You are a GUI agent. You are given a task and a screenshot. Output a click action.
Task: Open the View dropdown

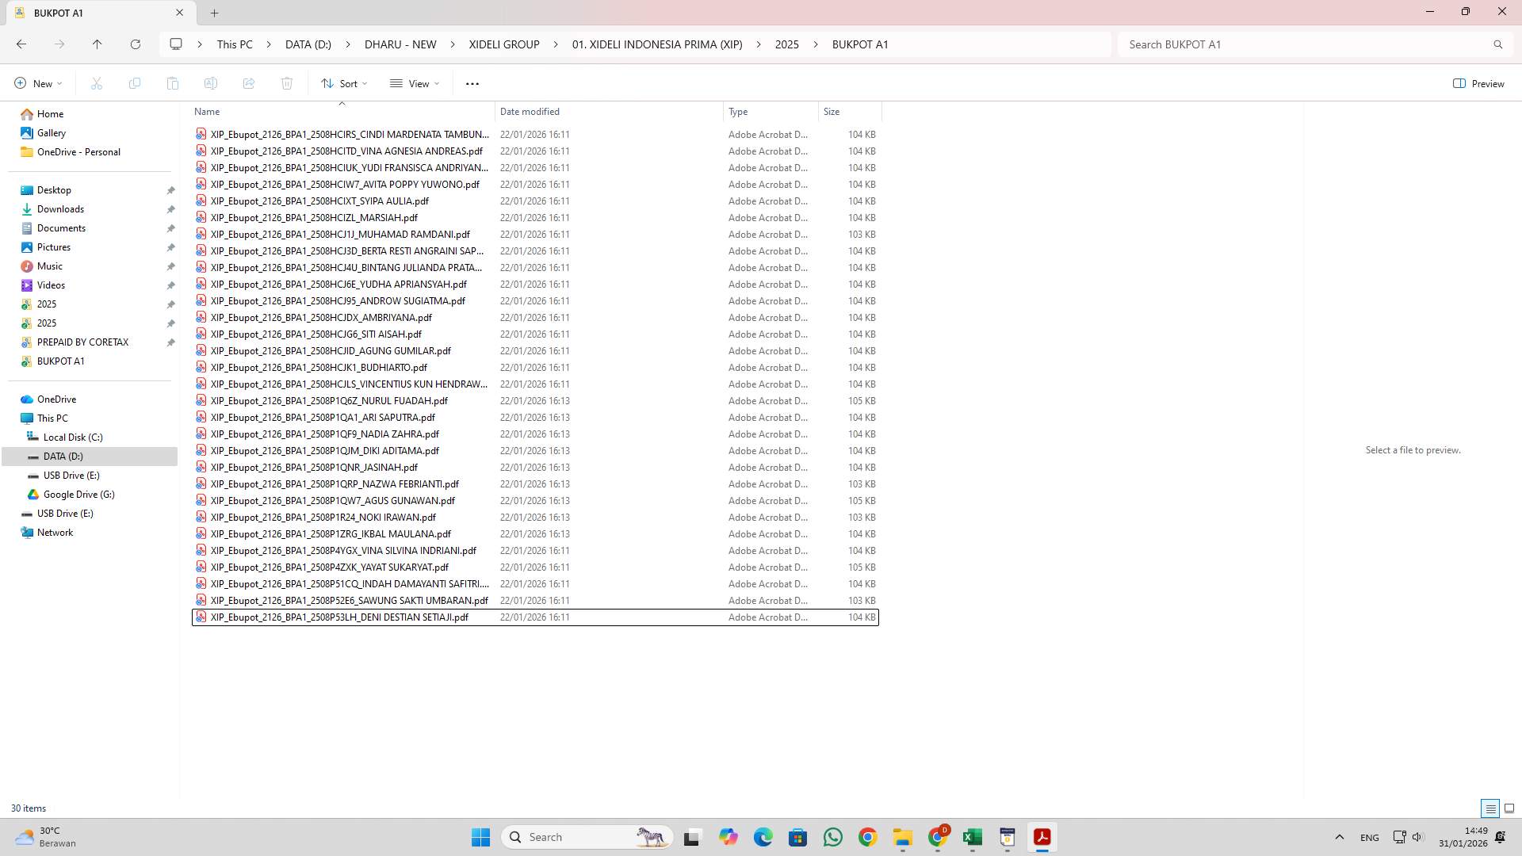tap(414, 83)
